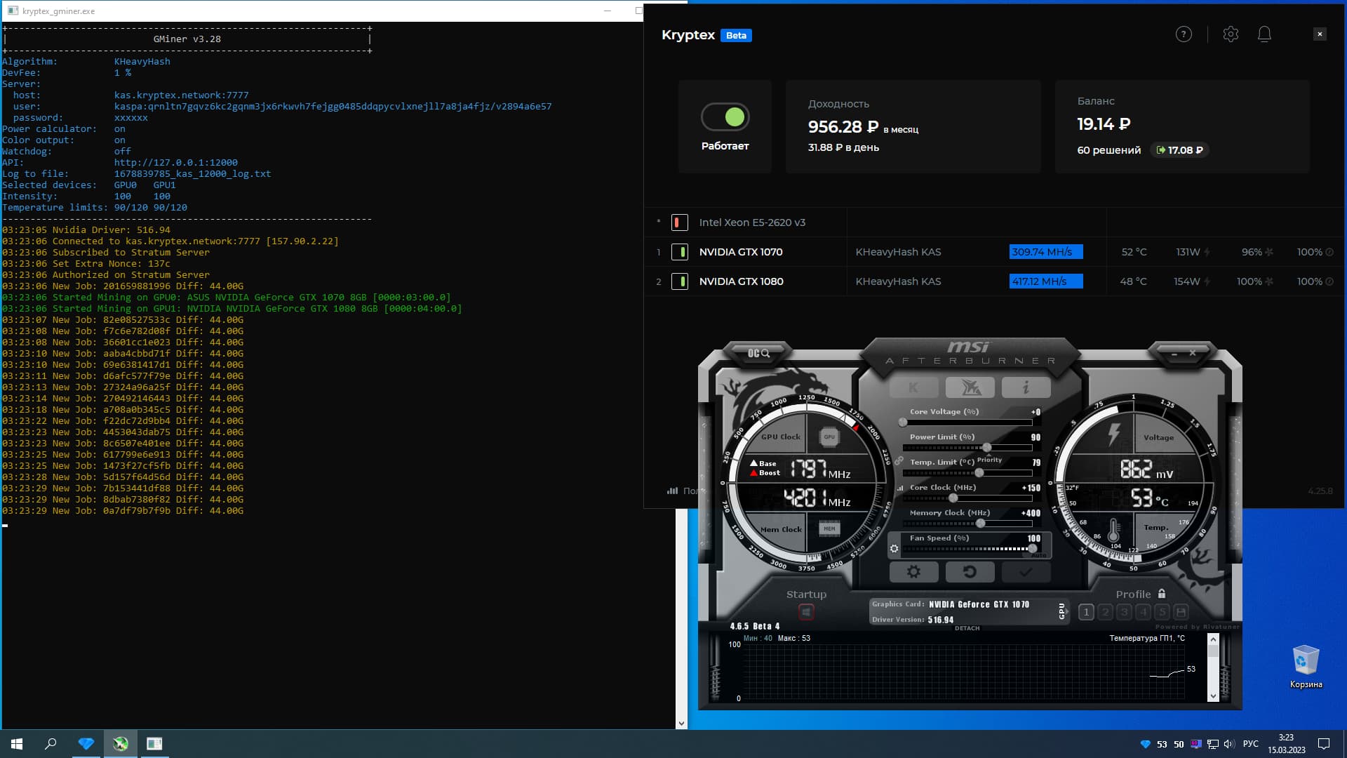Click the GTX 1080 power bolt icon
The image size is (1347, 758).
tap(1207, 281)
